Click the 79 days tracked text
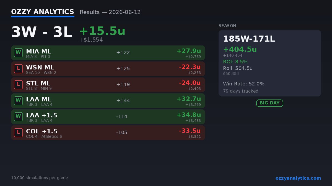332x186 pixels. [241, 91]
